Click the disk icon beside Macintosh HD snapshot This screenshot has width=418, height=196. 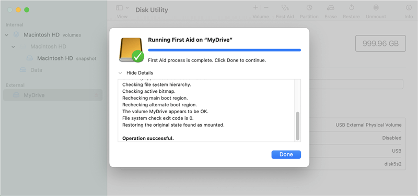30,58
